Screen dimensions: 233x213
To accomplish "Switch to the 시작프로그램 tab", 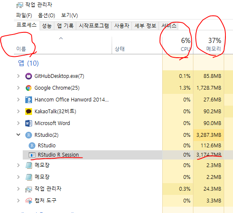I will pos(94,26).
